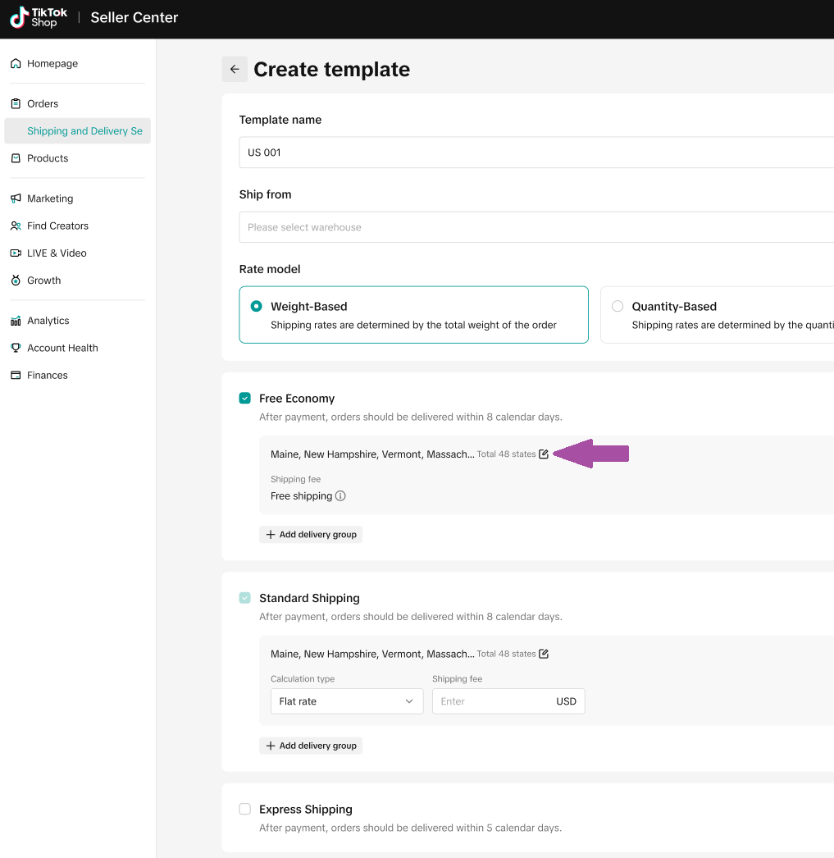Select the Quantity-Based rate model

618,307
